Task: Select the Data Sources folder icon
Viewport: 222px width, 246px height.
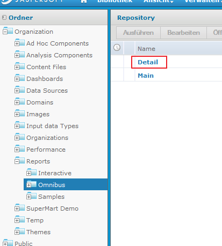Action: click(20, 90)
